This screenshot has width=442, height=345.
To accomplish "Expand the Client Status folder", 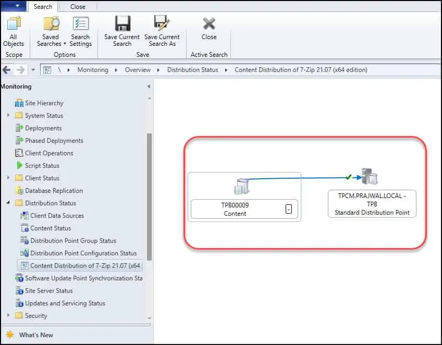I will 8,178.
